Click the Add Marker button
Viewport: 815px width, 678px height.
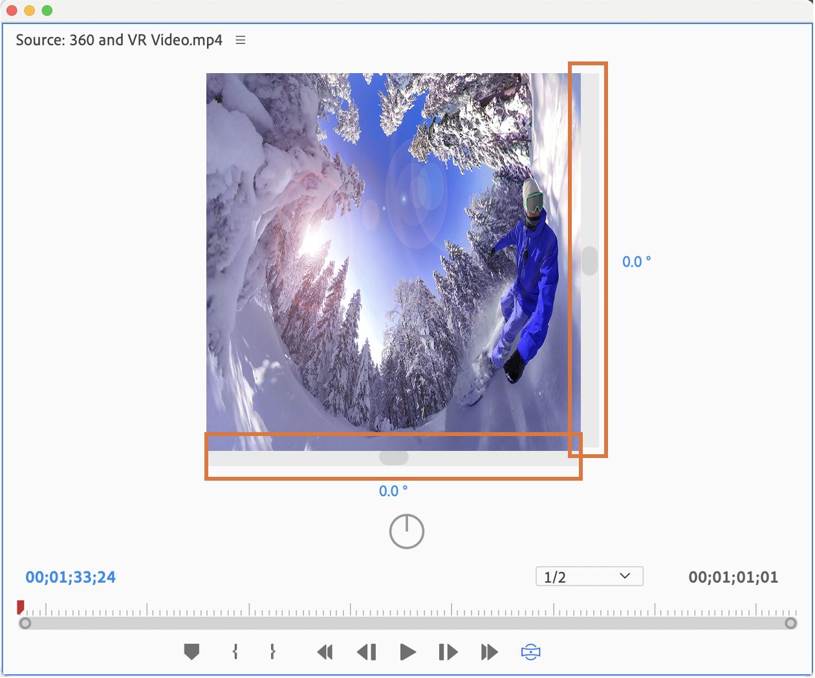(x=191, y=651)
